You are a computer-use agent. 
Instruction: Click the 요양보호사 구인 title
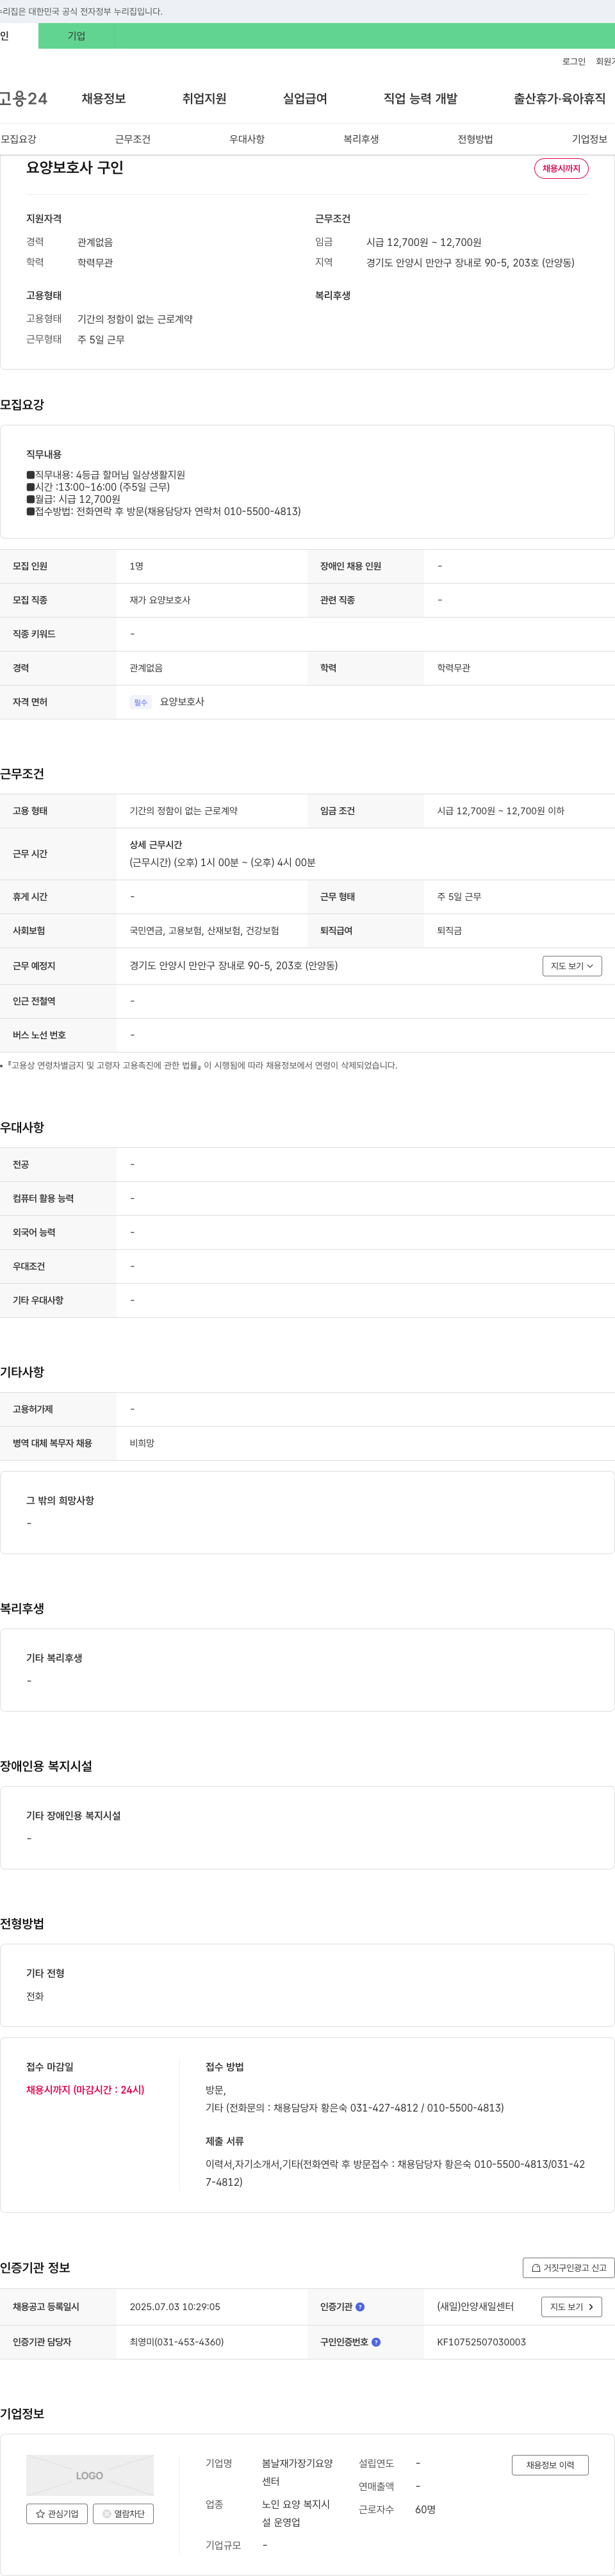[75, 168]
